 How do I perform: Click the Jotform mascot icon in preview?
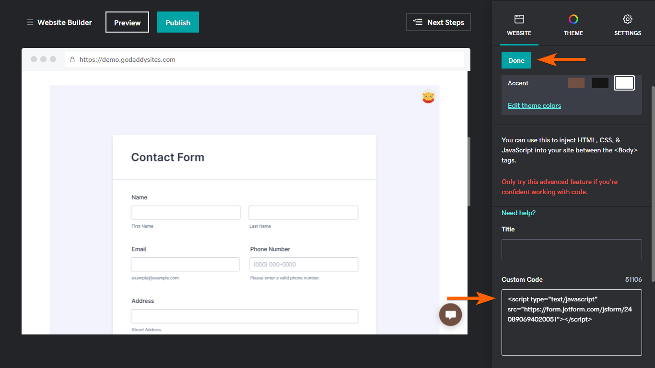[x=428, y=97]
